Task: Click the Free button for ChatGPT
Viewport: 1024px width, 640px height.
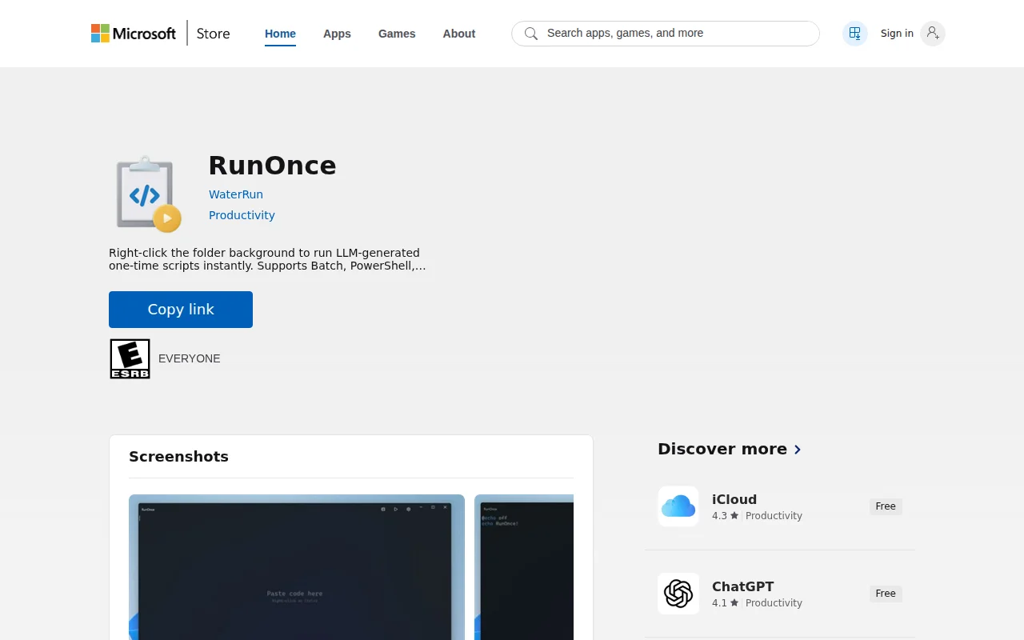Action: pos(886,594)
